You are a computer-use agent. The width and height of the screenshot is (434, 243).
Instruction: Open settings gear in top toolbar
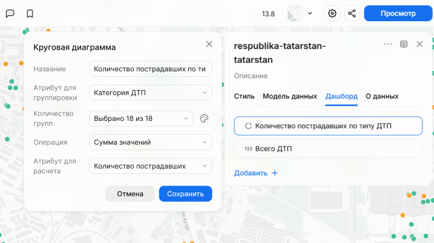(x=332, y=13)
